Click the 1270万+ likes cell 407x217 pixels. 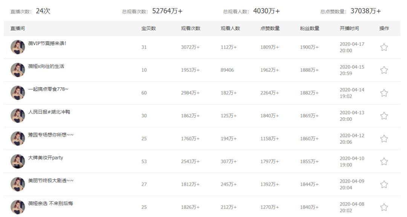[270, 207]
